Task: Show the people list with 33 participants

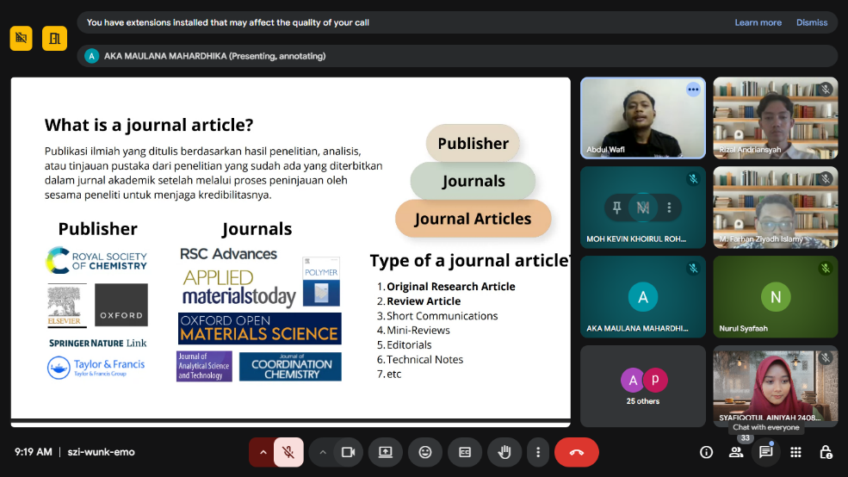Action: pos(736,452)
